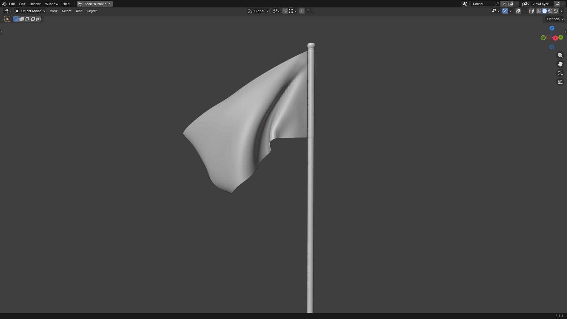Viewport: 567px width, 319px height.
Task: Switch to solid viewport shading
Action: click(545, 11)
